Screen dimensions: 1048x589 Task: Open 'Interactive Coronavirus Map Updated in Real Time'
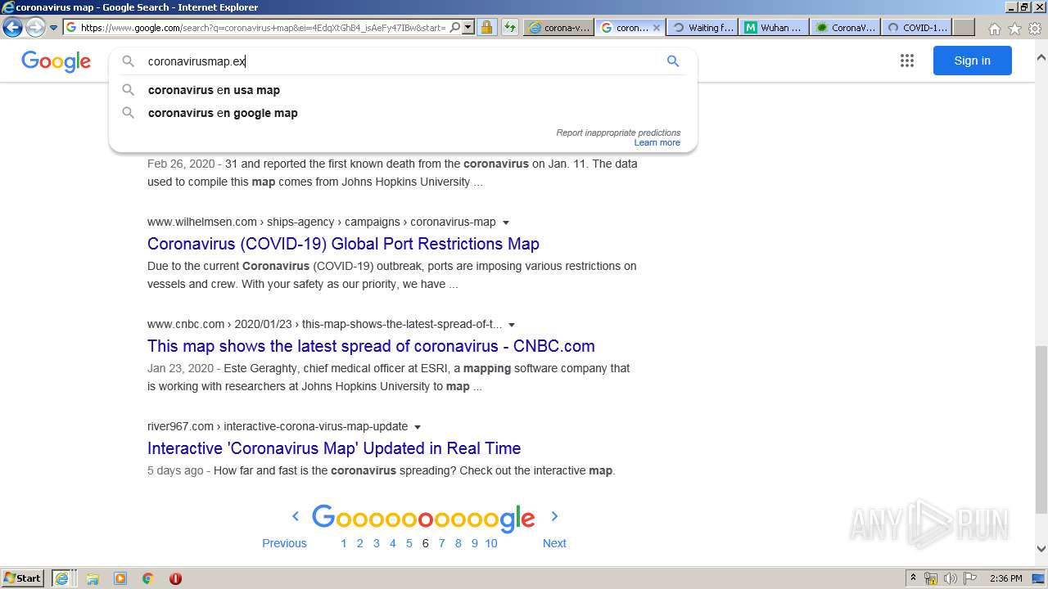tap(334, 448)
